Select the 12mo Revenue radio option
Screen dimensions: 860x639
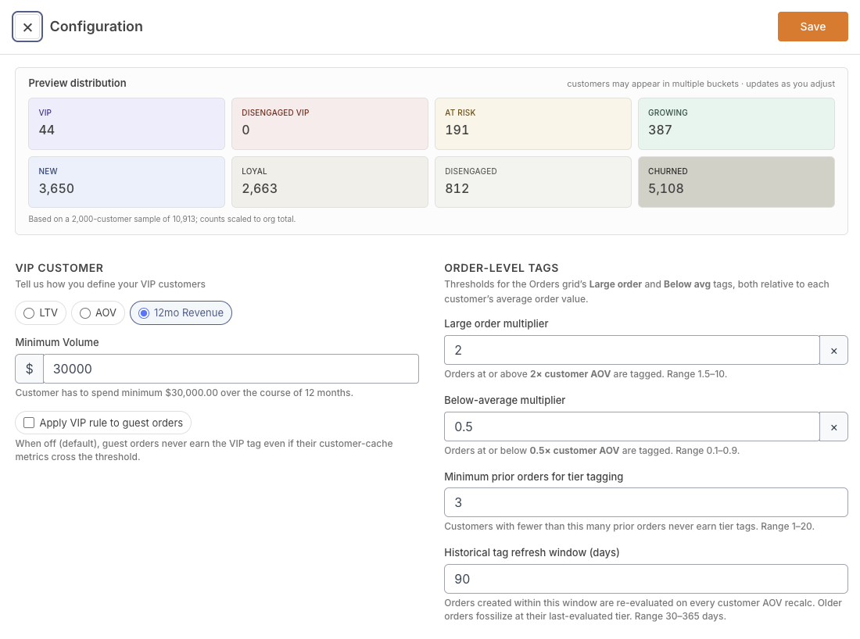[181, 313]
